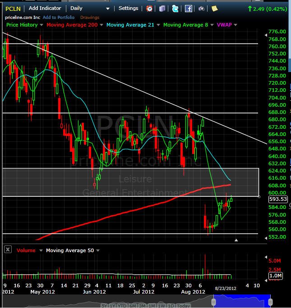Image resolution: width=291 pixels, height=308 pixels.
Task: Click arrow at bottom of volume axis
Action: 266,281
